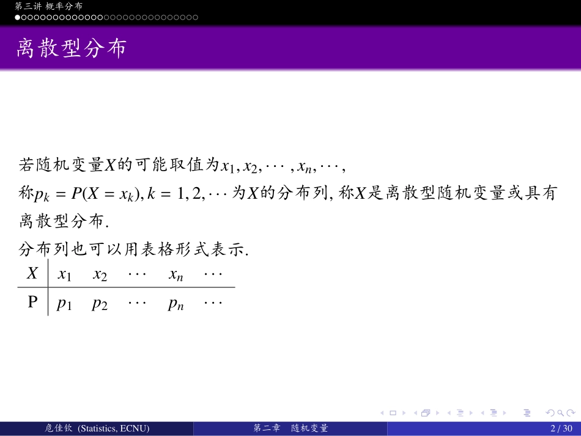Click the standalone document lines icon before back arrow
The width and height of the screenshot is (581, 436).
tap(527, 412)
